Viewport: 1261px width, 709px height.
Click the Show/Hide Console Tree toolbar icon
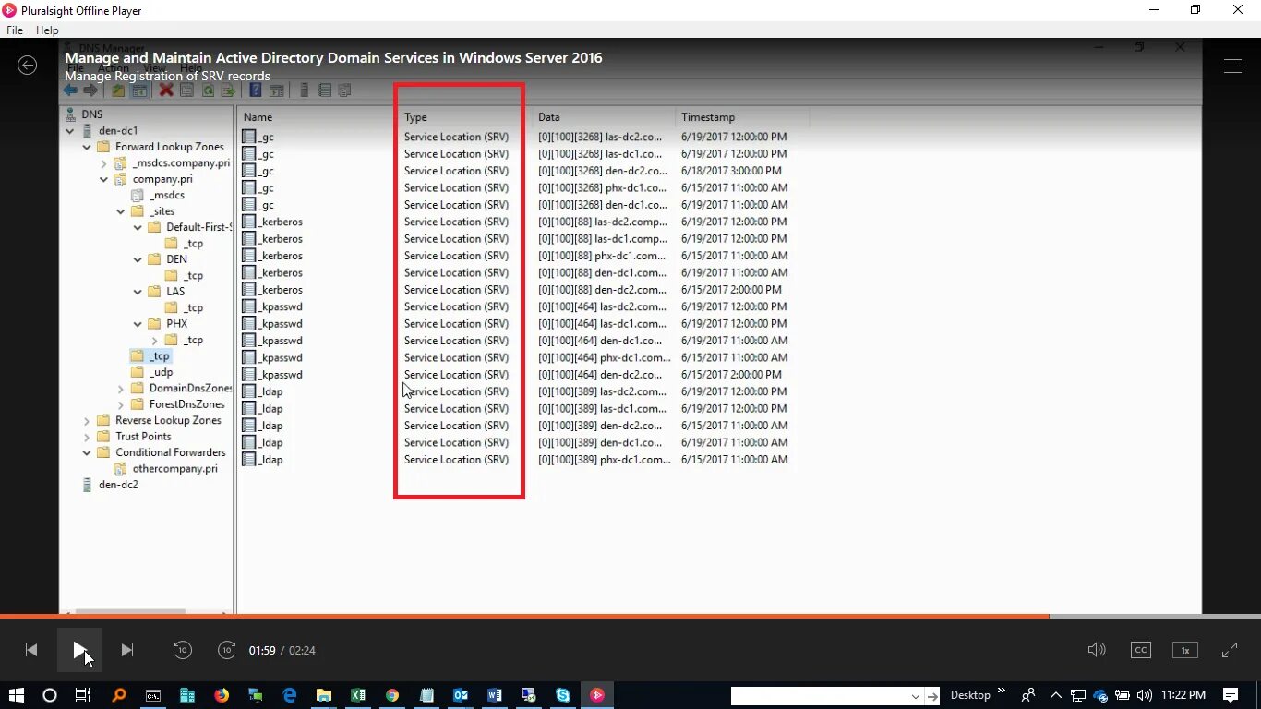(x=139, y=90)
